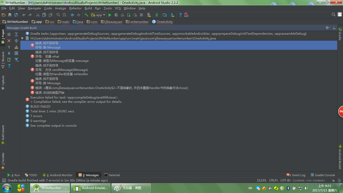Click the taskbar volume speaker icon
343x193 pixels.
pyautogui.click(x=306, y=188)
